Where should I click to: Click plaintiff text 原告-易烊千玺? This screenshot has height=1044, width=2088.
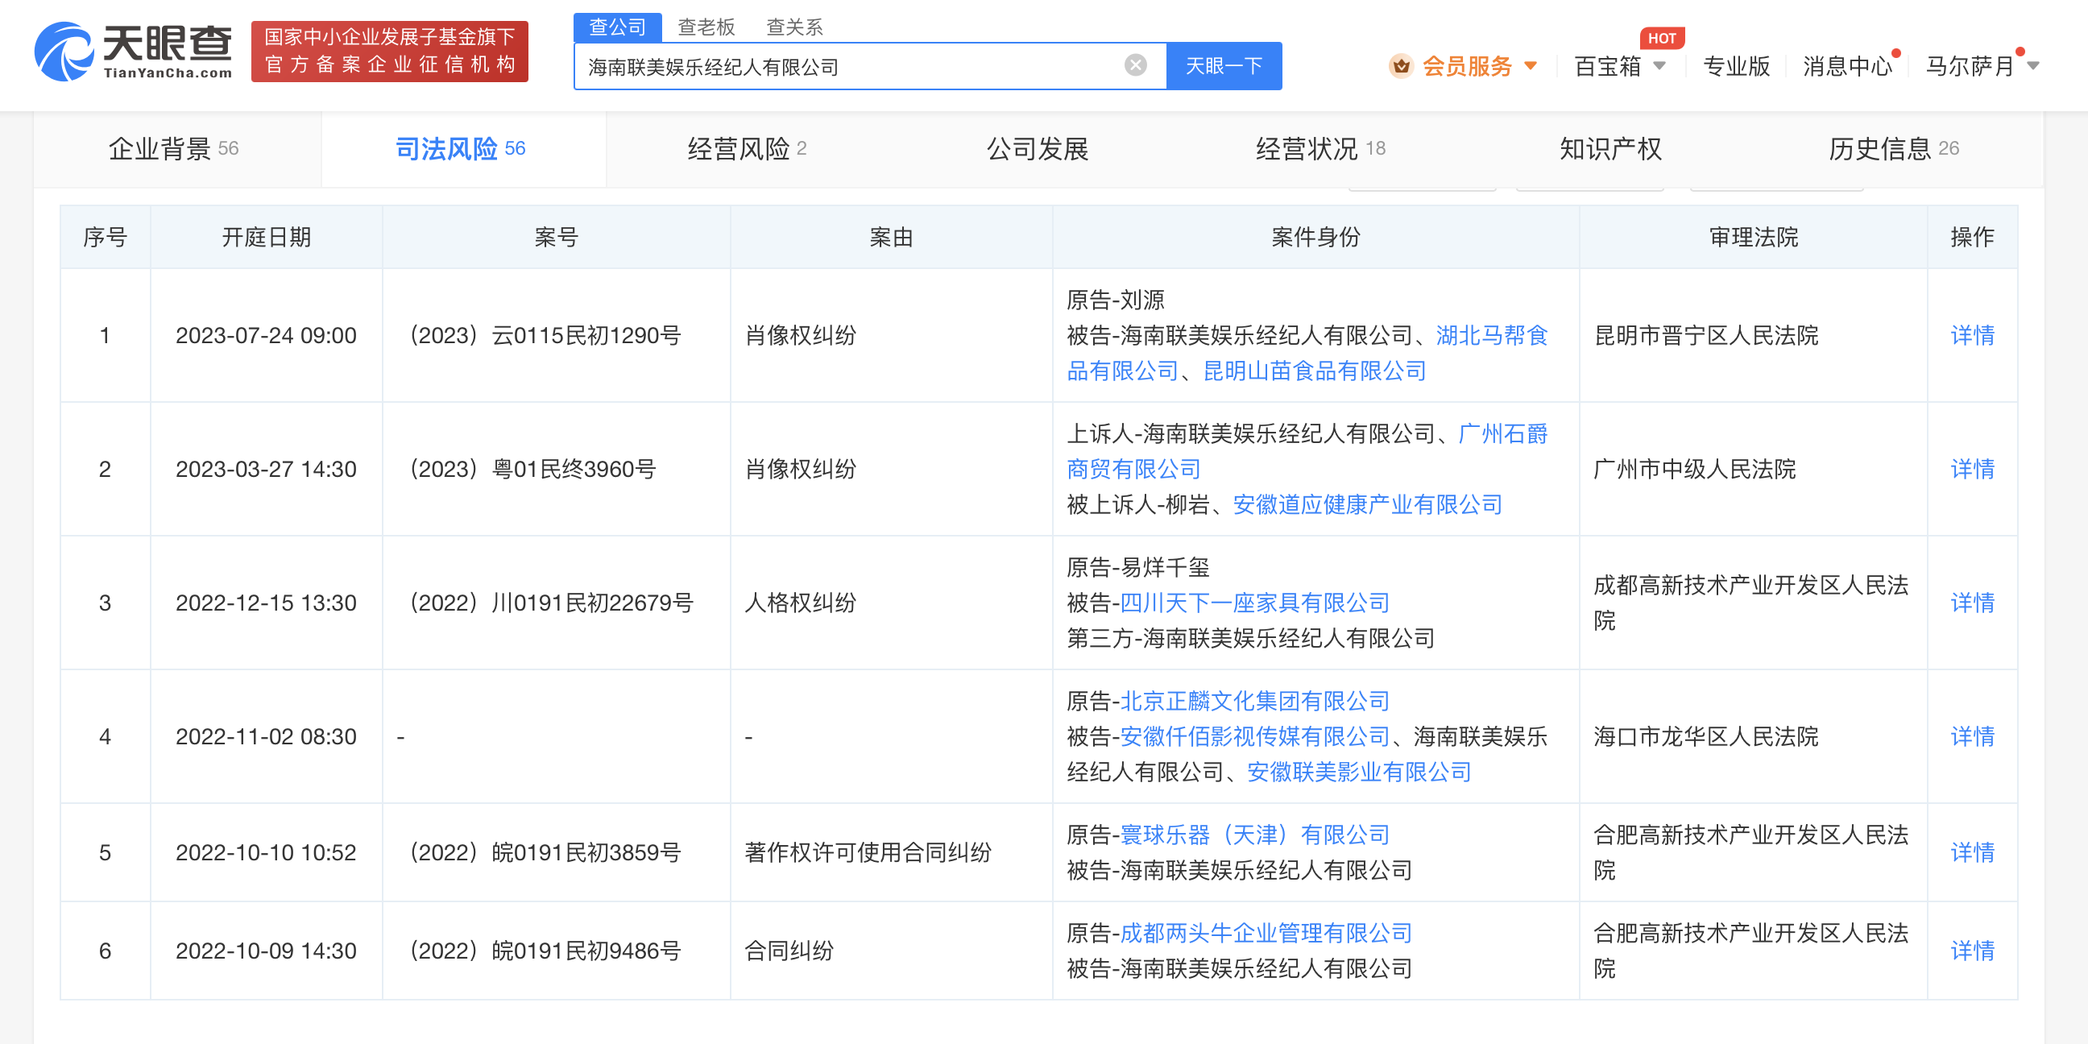pyautogui.click(x=1138, y=567)
